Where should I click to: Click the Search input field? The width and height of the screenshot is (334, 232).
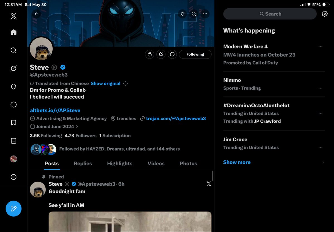click(270, 14)
